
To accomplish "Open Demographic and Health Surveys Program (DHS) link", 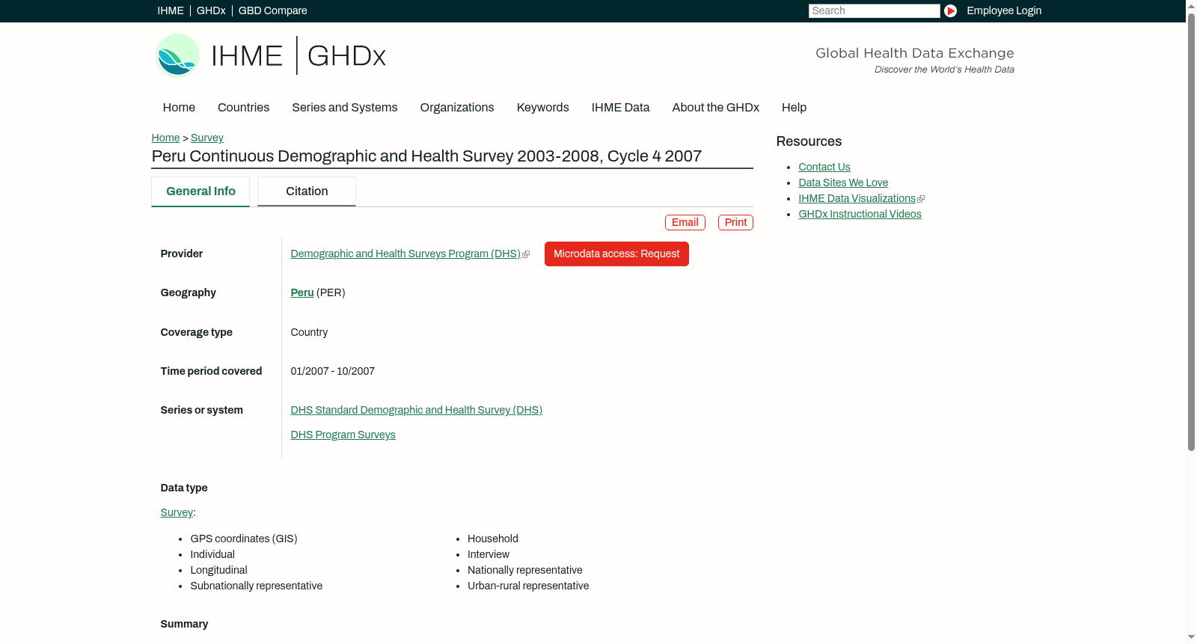I will [x=405, y=254].
